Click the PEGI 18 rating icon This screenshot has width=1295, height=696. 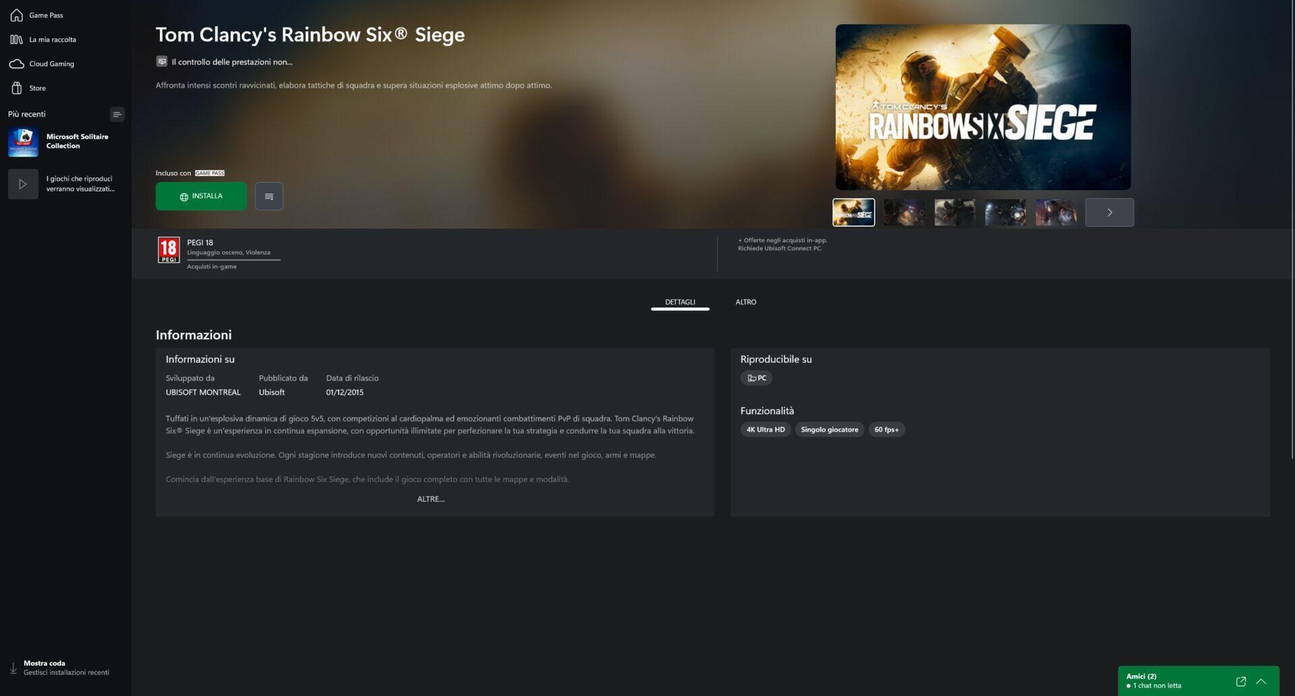169,250
